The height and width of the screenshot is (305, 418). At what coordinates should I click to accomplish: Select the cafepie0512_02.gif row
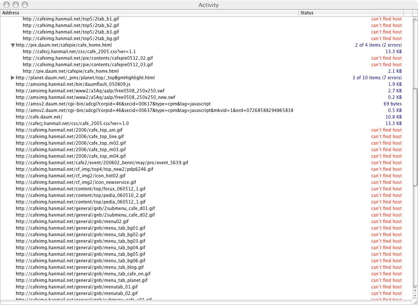206,58
